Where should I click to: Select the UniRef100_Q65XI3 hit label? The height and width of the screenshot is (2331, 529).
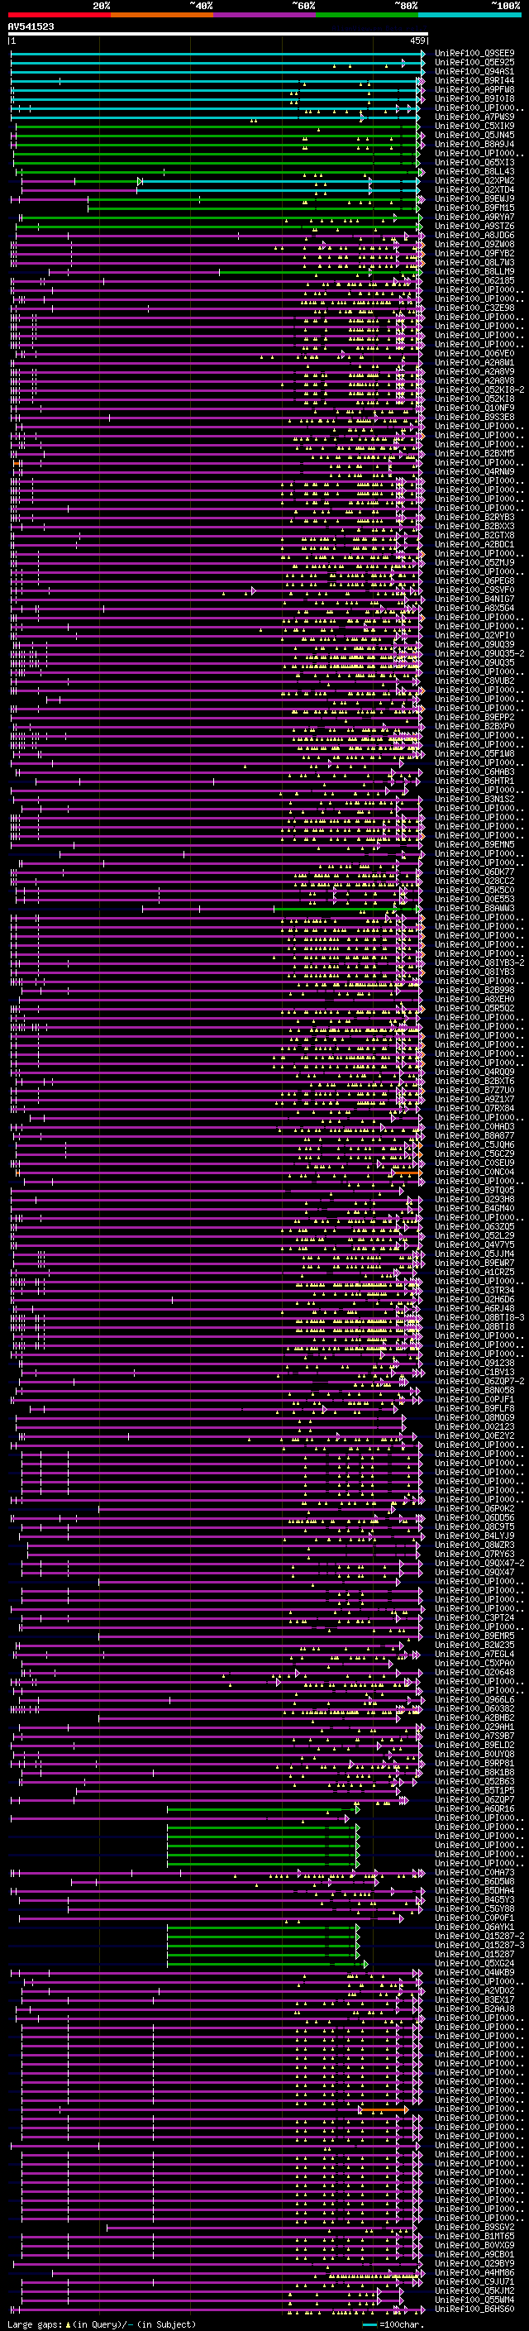pyautogui.click(x=474, y=163)
